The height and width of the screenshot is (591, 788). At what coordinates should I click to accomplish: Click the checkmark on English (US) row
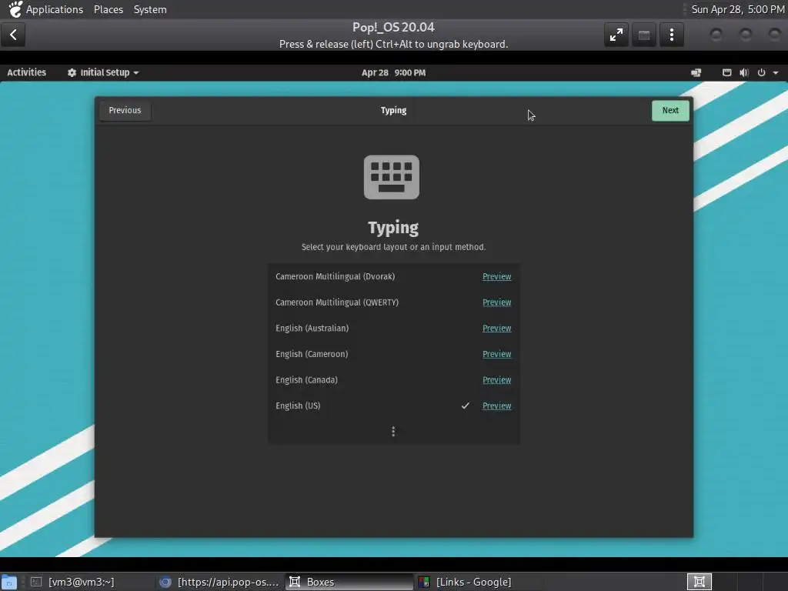point(466,406)
